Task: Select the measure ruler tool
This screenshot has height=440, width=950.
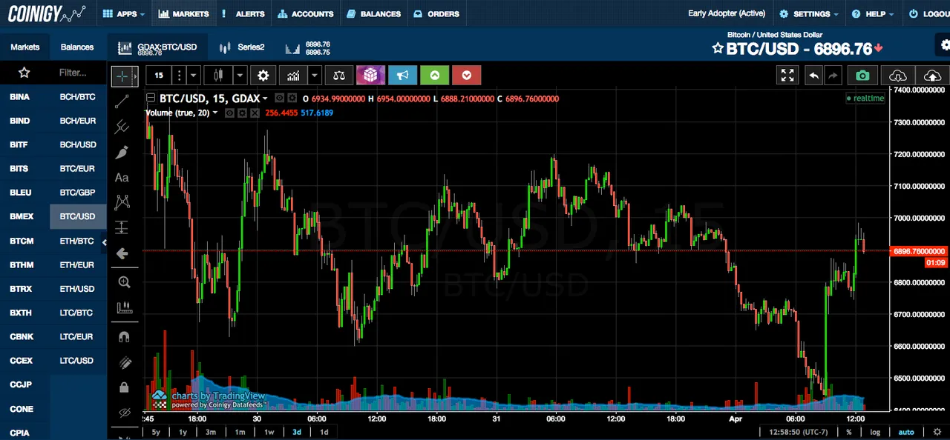Action: [x=124, y=307]
